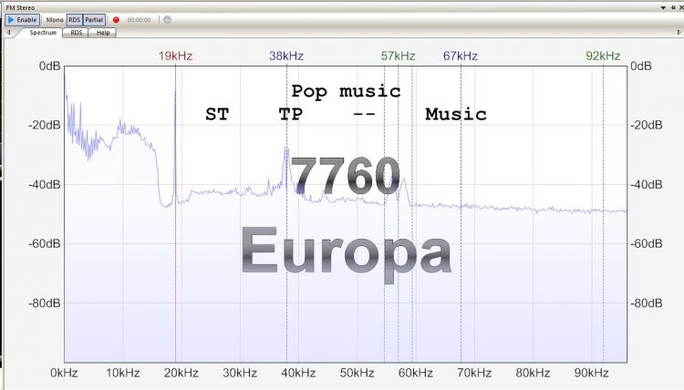The width and height of the screenshot is (684, 390).
Task: Click the 'Music' indicator text
Action: pos(456,114)
